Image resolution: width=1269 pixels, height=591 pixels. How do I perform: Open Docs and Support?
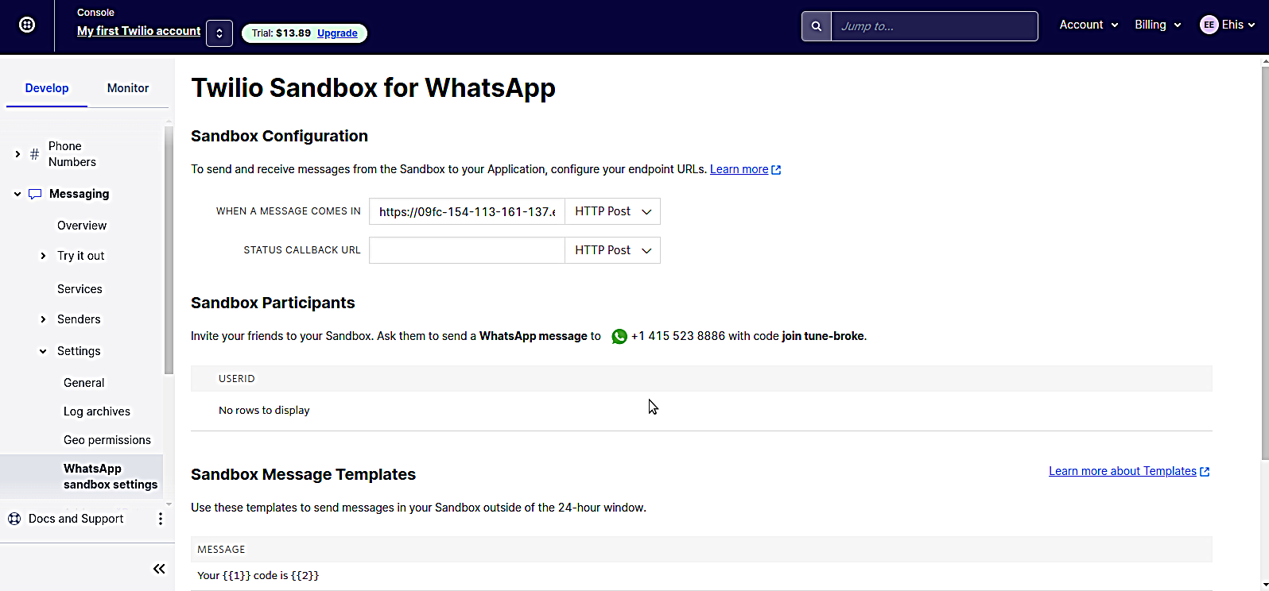76,519
